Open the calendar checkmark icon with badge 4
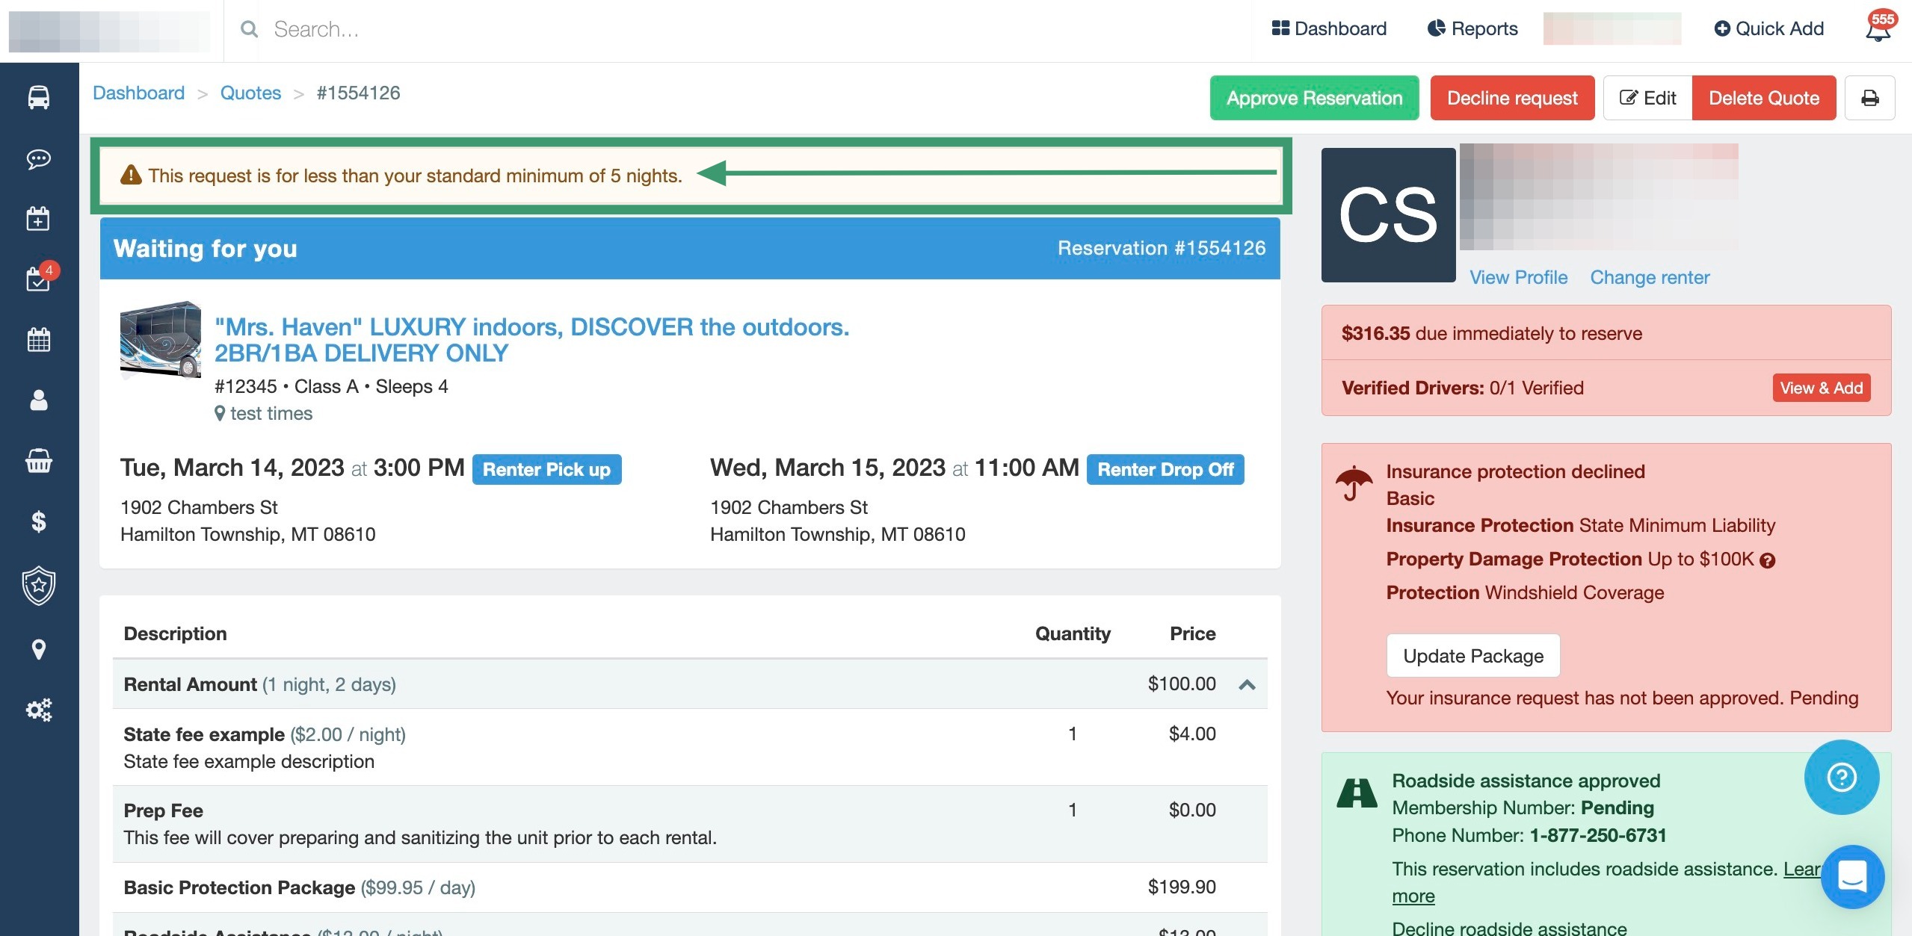 coord(39,279)
